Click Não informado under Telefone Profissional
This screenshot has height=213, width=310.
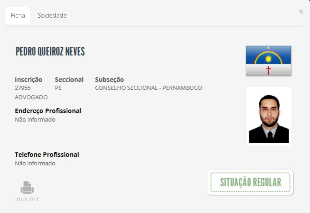[35, 163]
